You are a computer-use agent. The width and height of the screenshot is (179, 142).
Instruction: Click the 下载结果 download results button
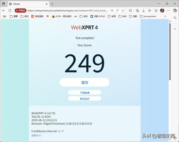84,93
